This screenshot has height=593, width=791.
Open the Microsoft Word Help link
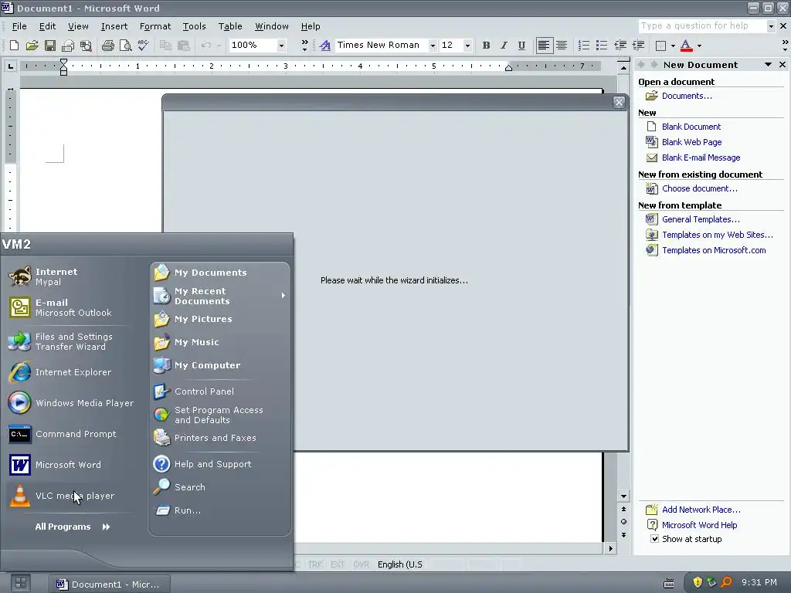click(699, 525)
